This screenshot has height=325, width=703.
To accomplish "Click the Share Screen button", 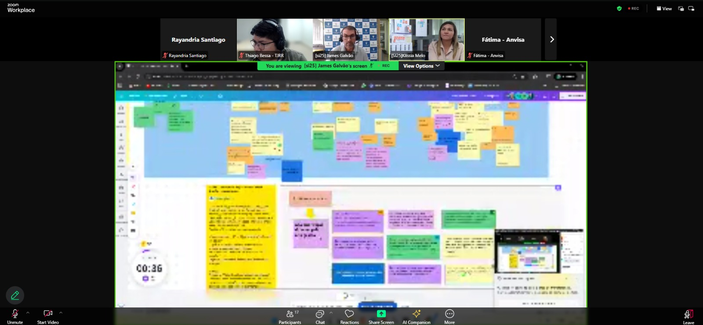I will pyautogui.click(x=381, y=316).
